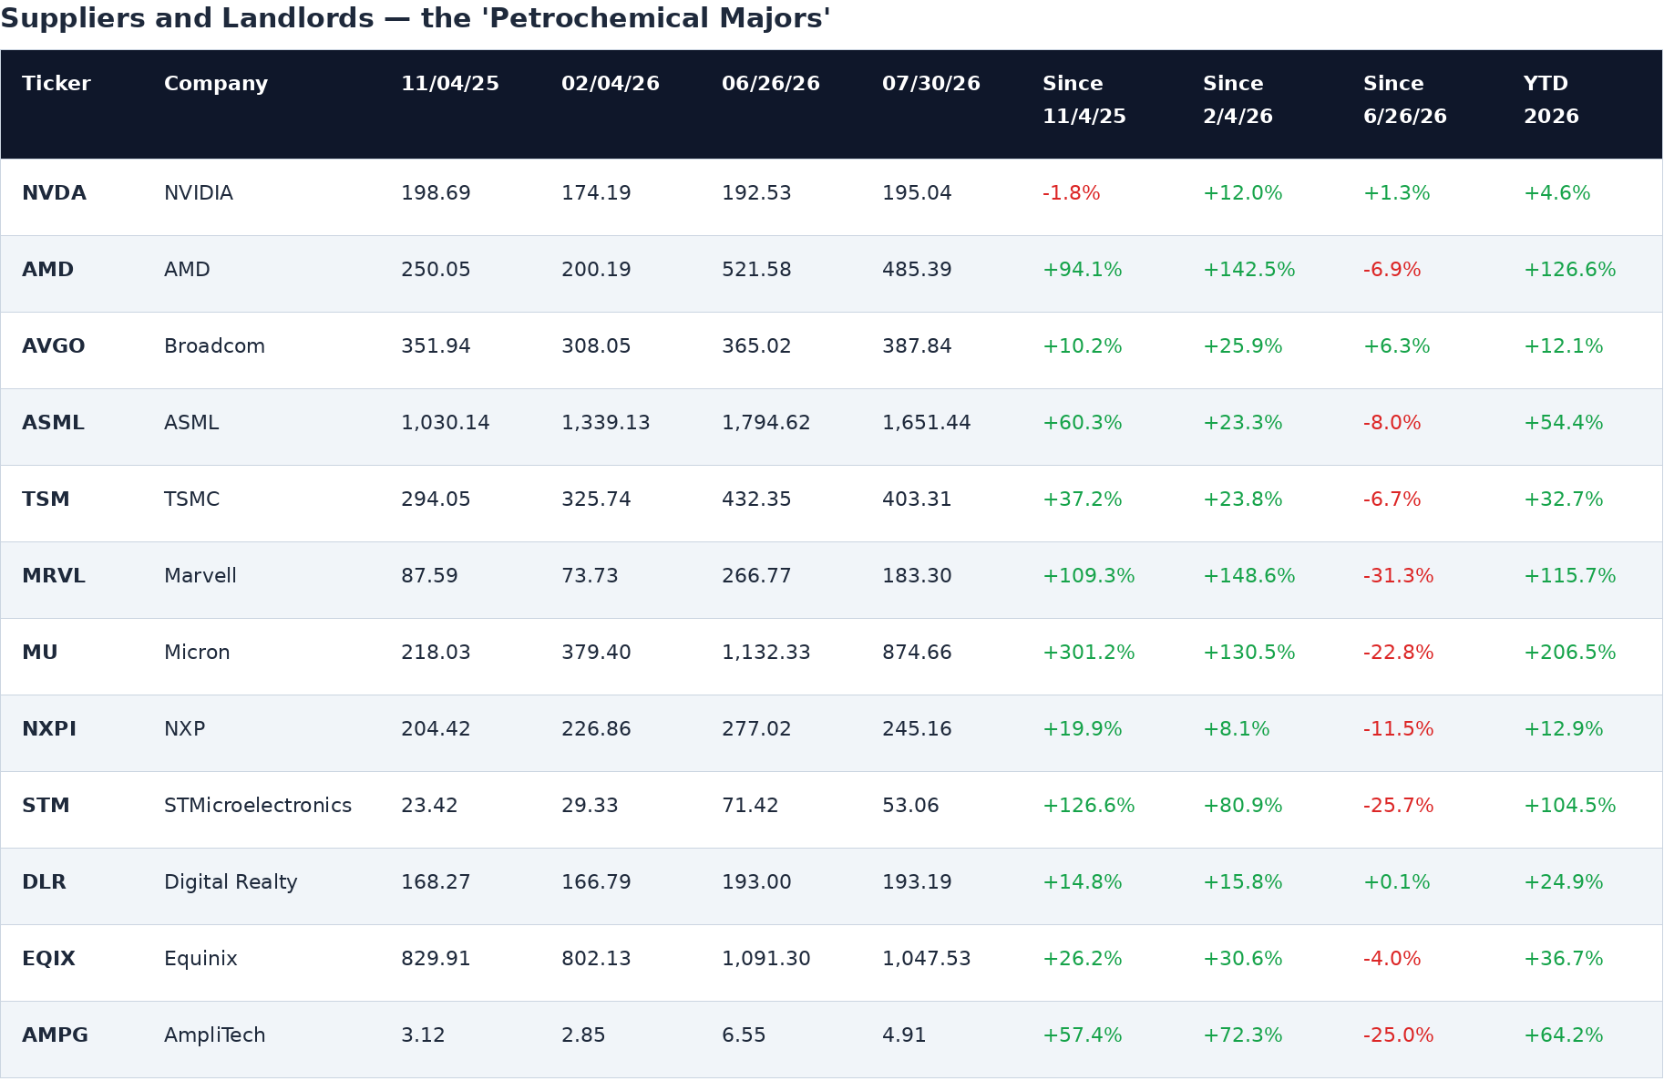Select the Since 11/4/25 column header
The image size is (1664, 1081).
click(1084, 100)
